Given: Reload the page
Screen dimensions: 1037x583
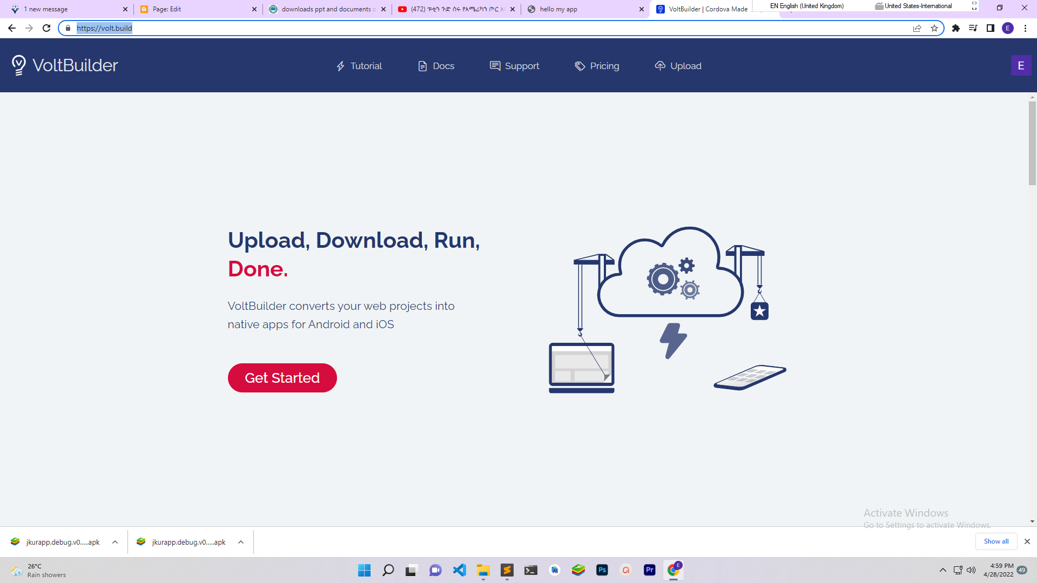Looking at the screenshot, I should pyautogui.click(x=46, y=29).
